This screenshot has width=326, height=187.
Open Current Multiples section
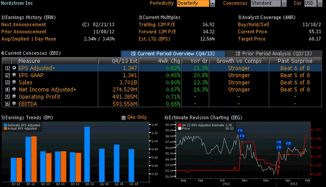[x=159, y=17]
